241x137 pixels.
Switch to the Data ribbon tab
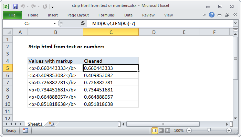tap(128, 15)
